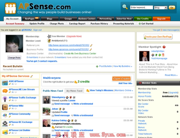Click pencil icon beside Business Profile link
The height and width of the screenshot is (138, 180).
pyautogui.click(x=91, y=50)
